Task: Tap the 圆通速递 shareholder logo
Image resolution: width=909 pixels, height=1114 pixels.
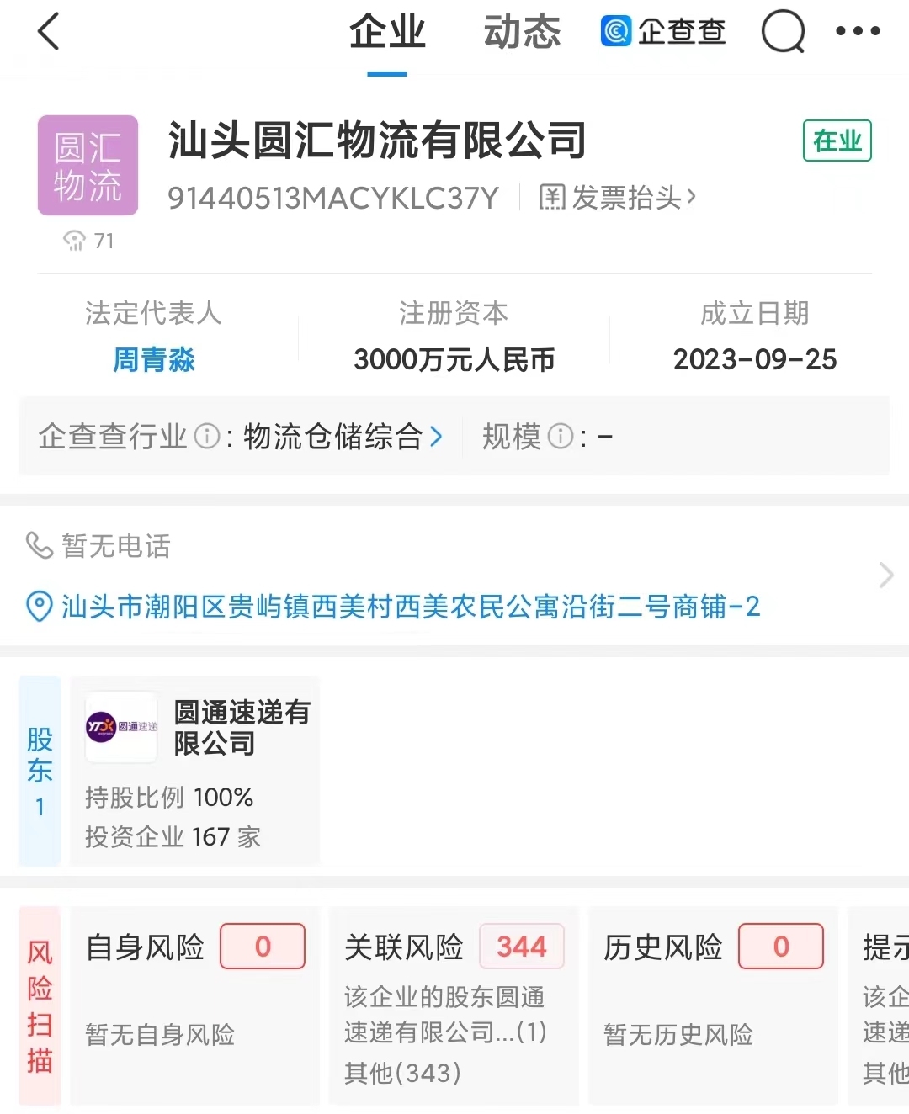Action: point(121,727)
